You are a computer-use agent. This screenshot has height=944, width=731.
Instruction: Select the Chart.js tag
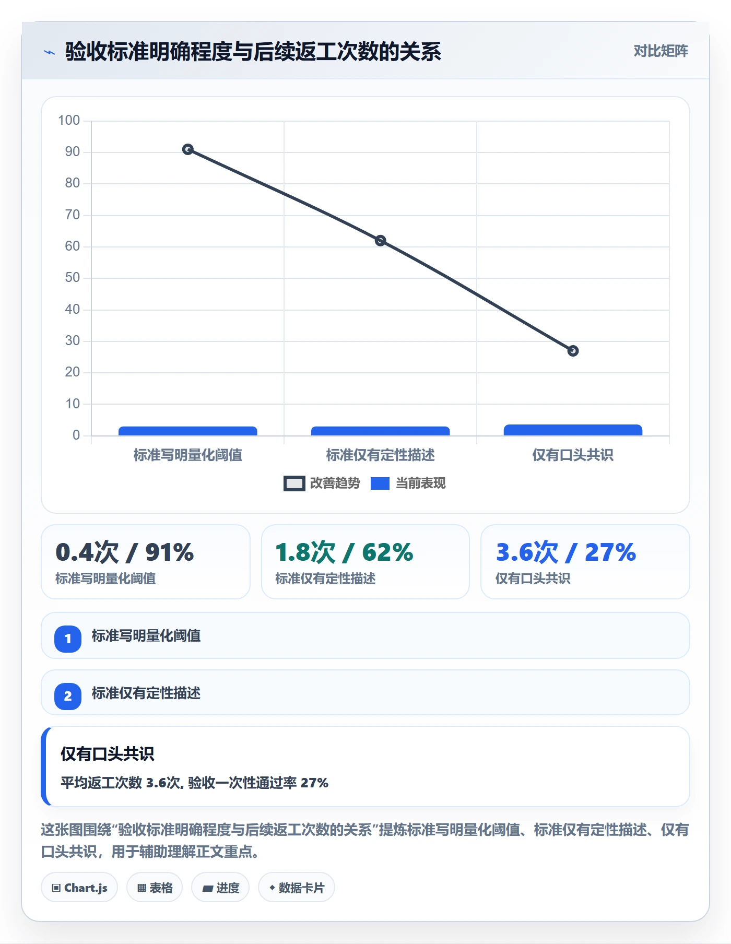click(79, 887)
